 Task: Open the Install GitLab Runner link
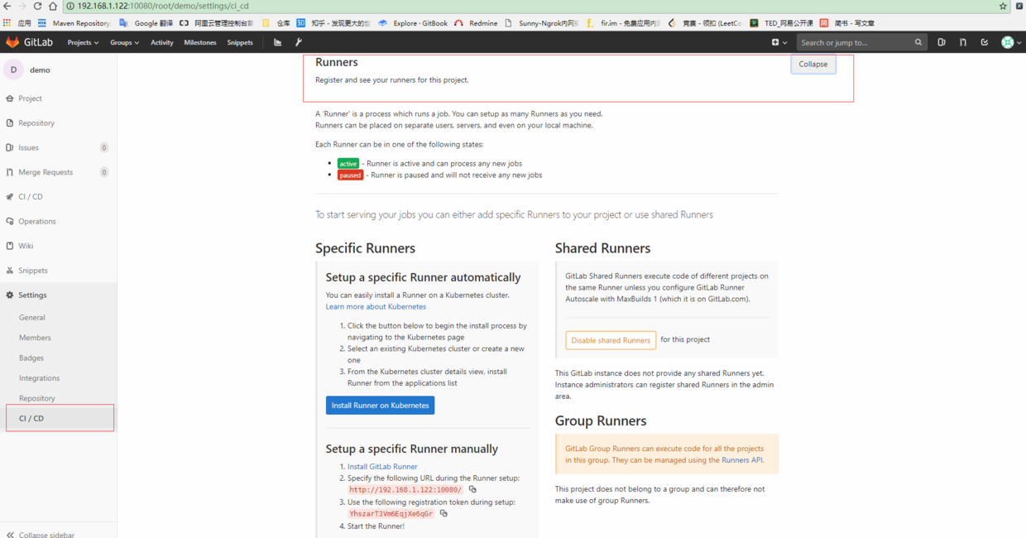[x=382, y=467]
